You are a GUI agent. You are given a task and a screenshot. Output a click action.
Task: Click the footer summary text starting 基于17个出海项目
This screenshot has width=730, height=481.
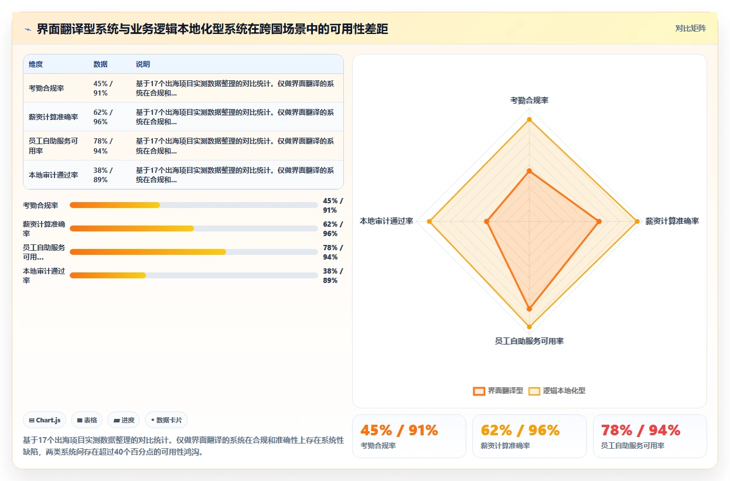[x=183, y=446]
